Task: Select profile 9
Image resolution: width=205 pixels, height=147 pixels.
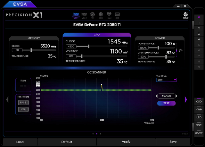Action: (199, 67)
